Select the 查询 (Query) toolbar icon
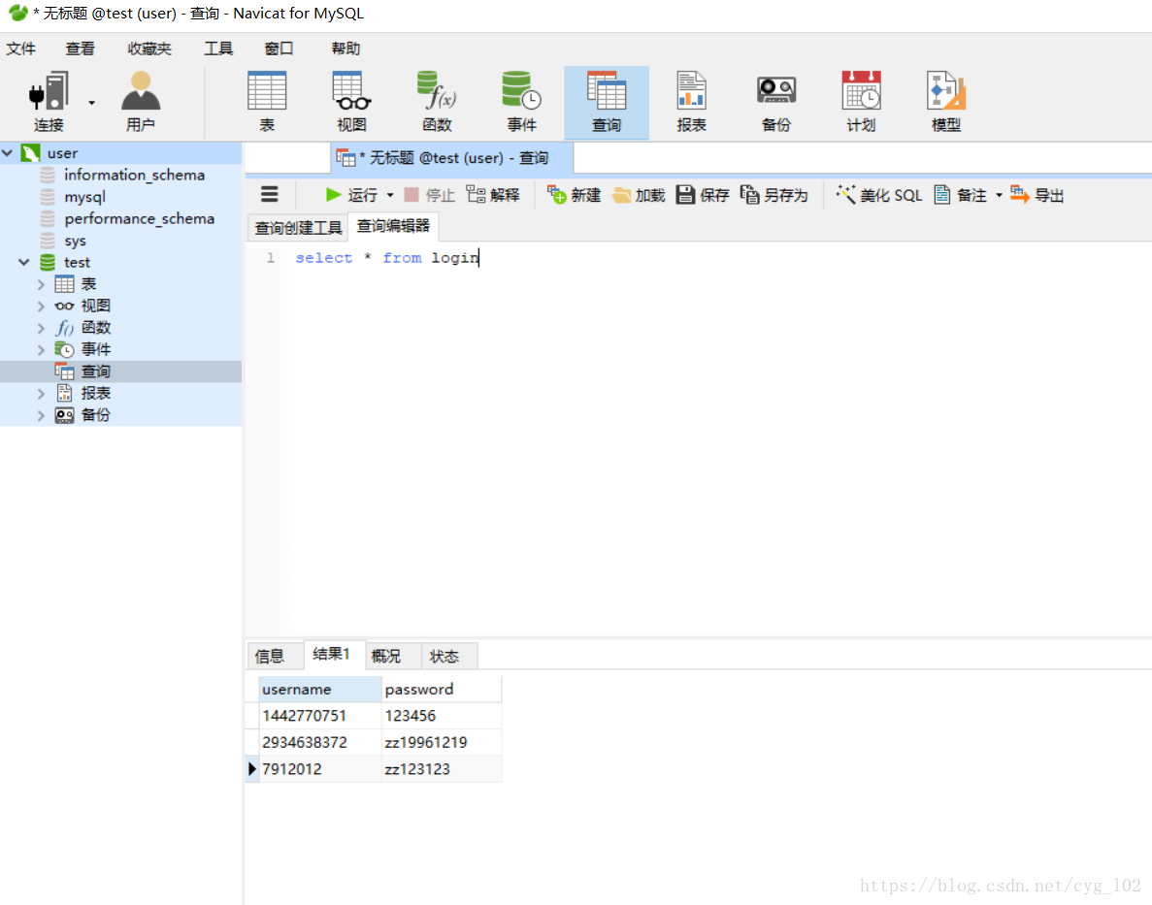Viewport: 1152px width, 905px height. pos(607,102)
